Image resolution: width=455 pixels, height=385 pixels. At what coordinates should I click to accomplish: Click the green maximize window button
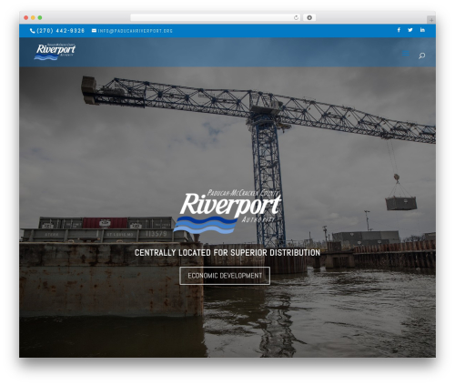click(x=40, y=18)
